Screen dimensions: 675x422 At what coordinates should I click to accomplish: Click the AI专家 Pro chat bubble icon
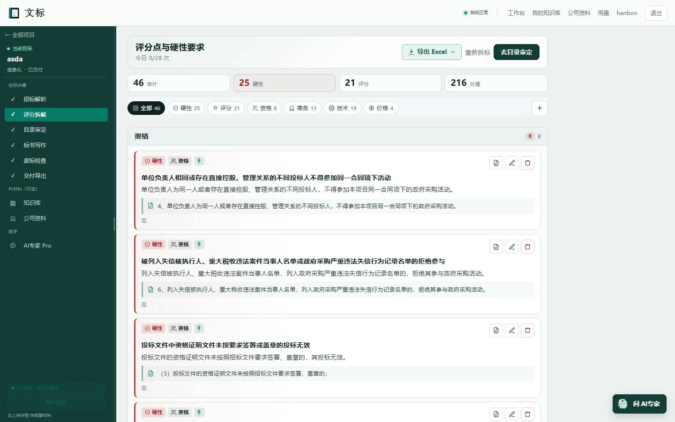point(13,246)
